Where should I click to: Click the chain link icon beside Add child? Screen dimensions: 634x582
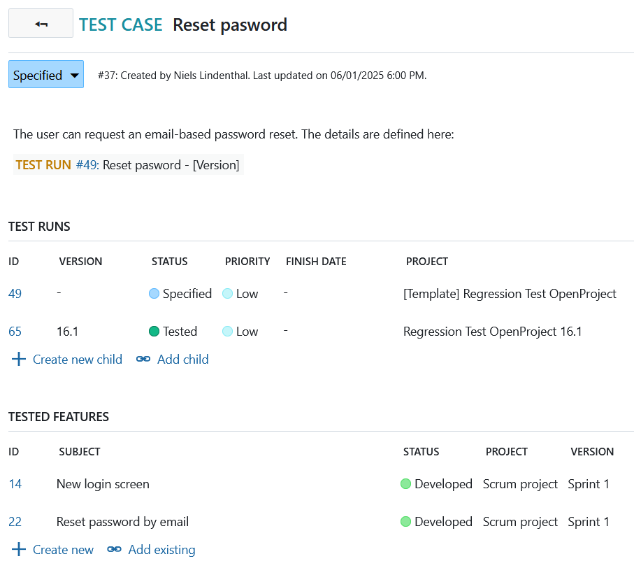143,359
